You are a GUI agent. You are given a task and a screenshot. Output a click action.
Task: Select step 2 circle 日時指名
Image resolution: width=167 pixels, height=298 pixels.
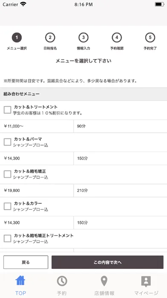tap(50, 37)
